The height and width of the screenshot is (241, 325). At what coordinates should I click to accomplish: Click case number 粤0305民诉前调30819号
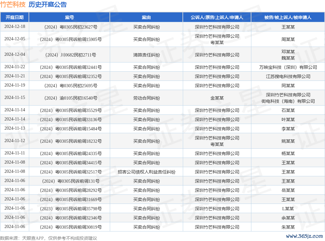(x=71, y=227)
